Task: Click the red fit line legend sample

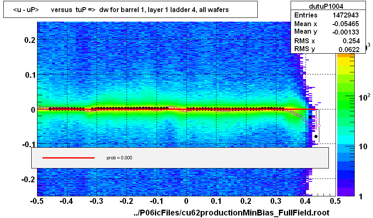Action: 69,158
